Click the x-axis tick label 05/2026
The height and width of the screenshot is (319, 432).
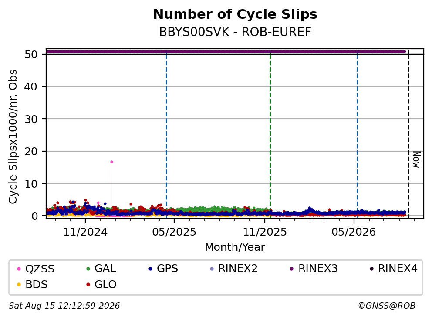(354, 232)
